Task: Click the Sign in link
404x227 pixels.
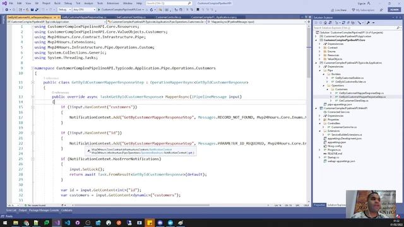Action: 361,4
